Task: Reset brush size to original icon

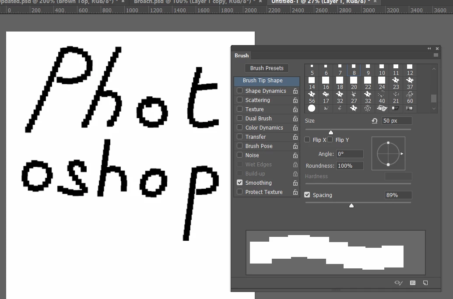Action: pos(375,121)
